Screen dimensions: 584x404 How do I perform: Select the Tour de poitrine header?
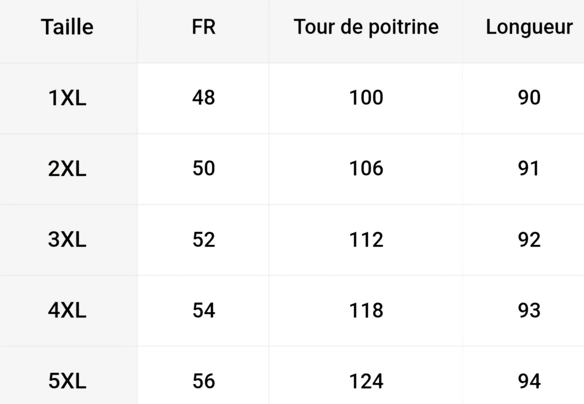[366, 27]
